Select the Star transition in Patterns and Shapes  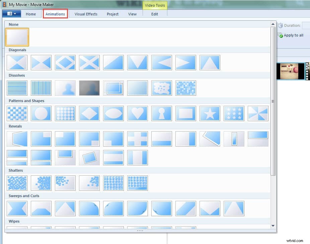(210, 113)
